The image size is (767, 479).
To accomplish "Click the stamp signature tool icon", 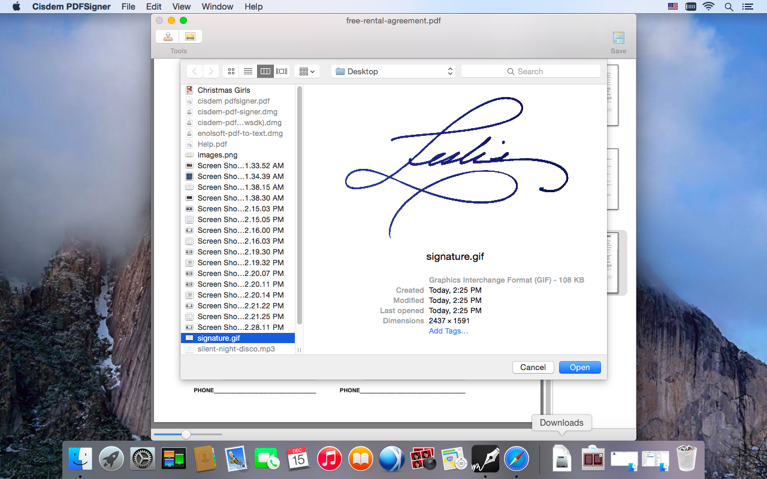I will (168, 37).
